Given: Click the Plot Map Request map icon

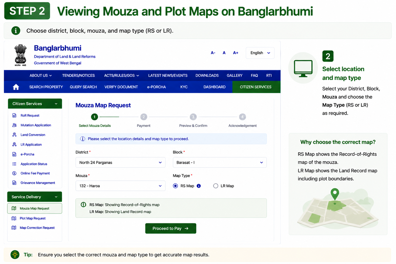Looking at the screenshot, I should 14,218.
